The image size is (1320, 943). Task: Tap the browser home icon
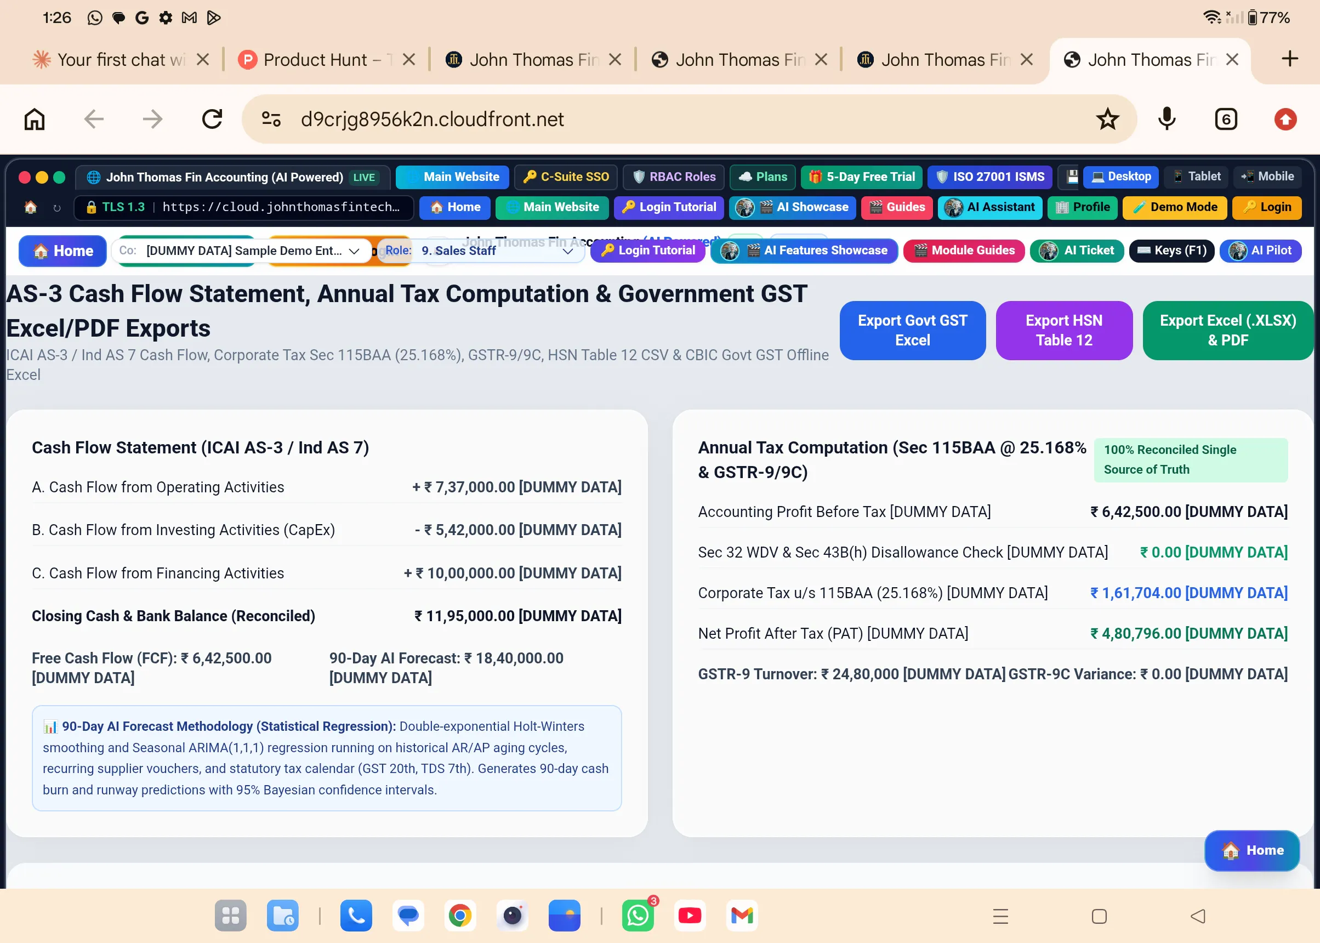click(34, 120)
